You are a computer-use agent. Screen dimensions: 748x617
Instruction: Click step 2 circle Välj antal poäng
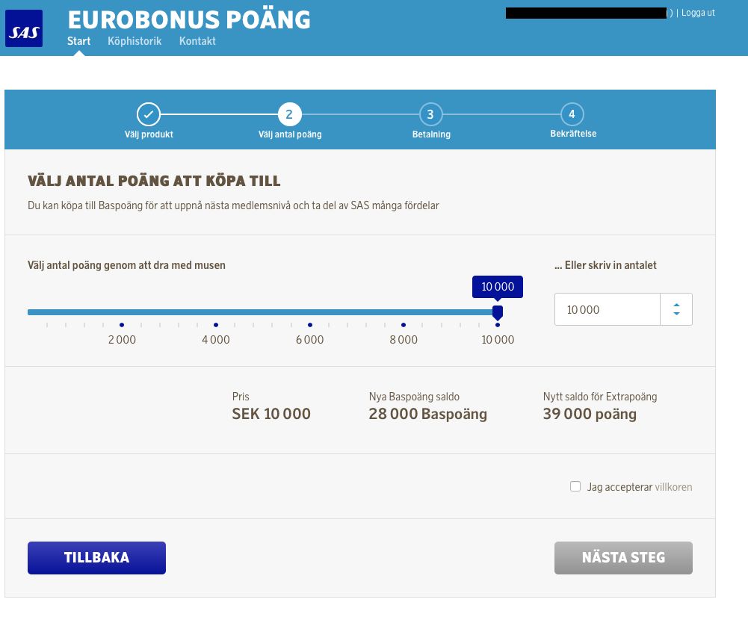point(290,114)
